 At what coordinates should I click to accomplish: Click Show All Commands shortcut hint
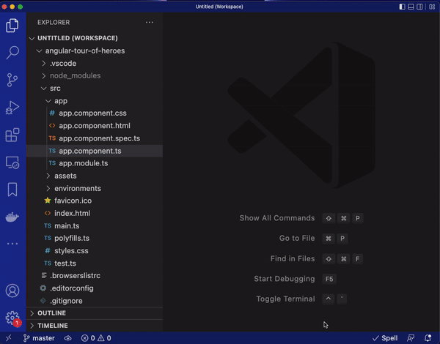click(277, 218)
